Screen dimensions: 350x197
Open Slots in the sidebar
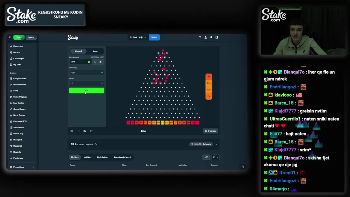click(16, 91)
